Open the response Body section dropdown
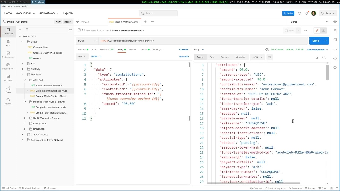 [199, 50]
